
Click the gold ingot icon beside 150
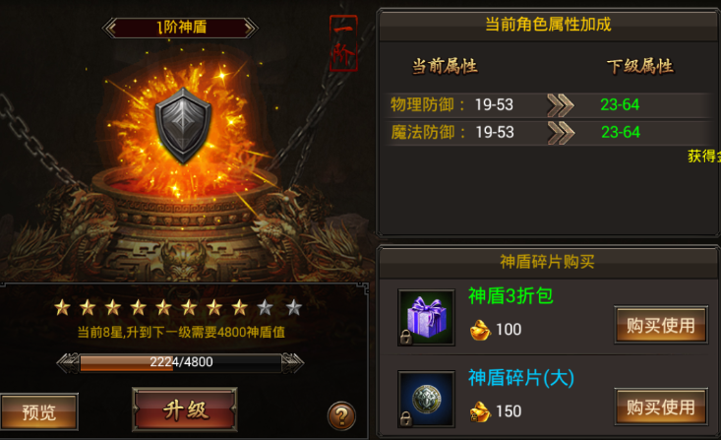tap(480, 411)
